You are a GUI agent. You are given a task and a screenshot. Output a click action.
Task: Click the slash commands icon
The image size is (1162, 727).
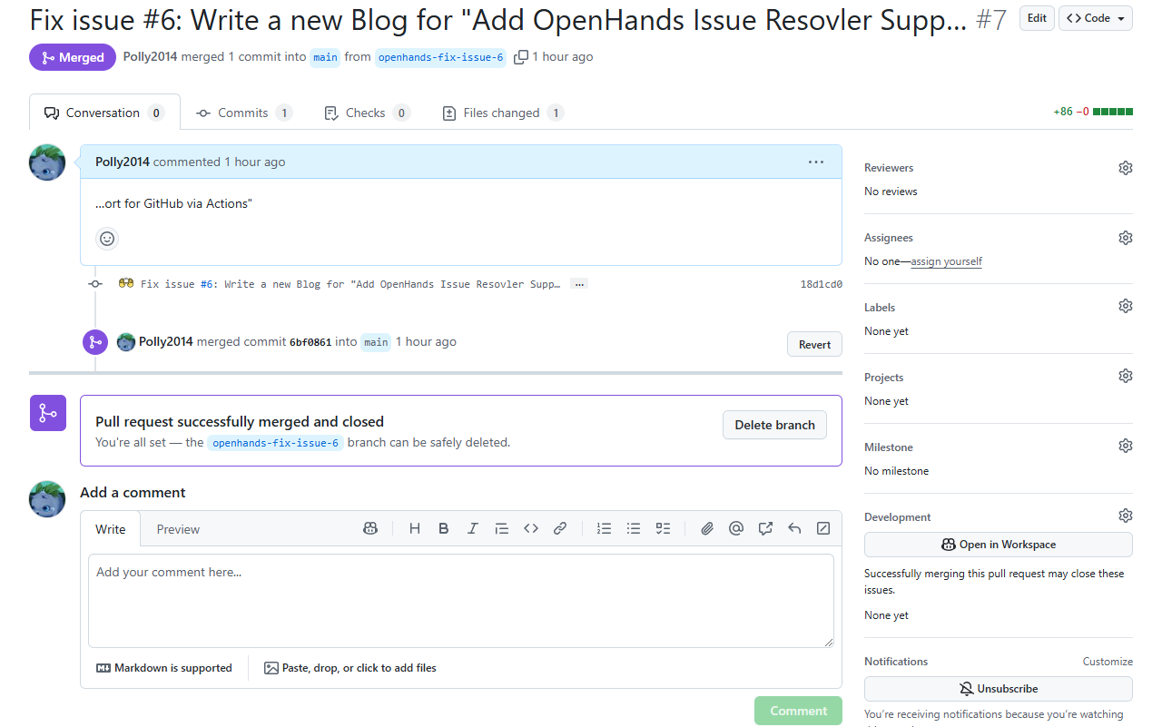(823, 528)
